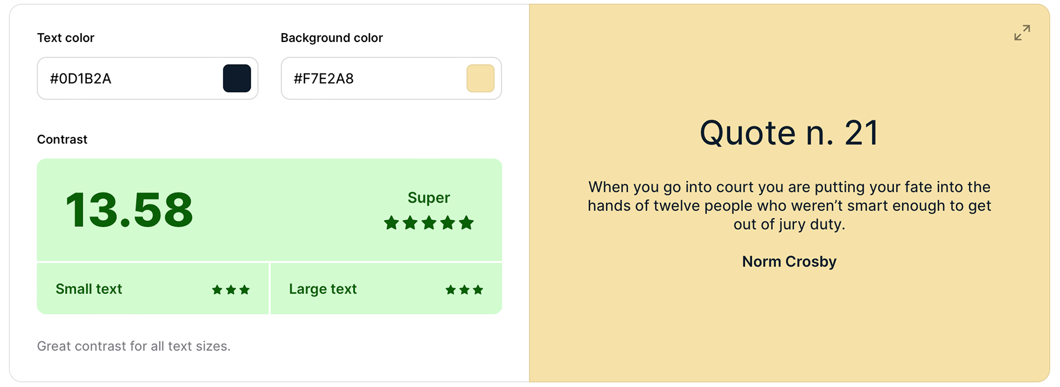
Task: Click the background color hex field #F7E2A8
Action: click(x=391, y=78)
